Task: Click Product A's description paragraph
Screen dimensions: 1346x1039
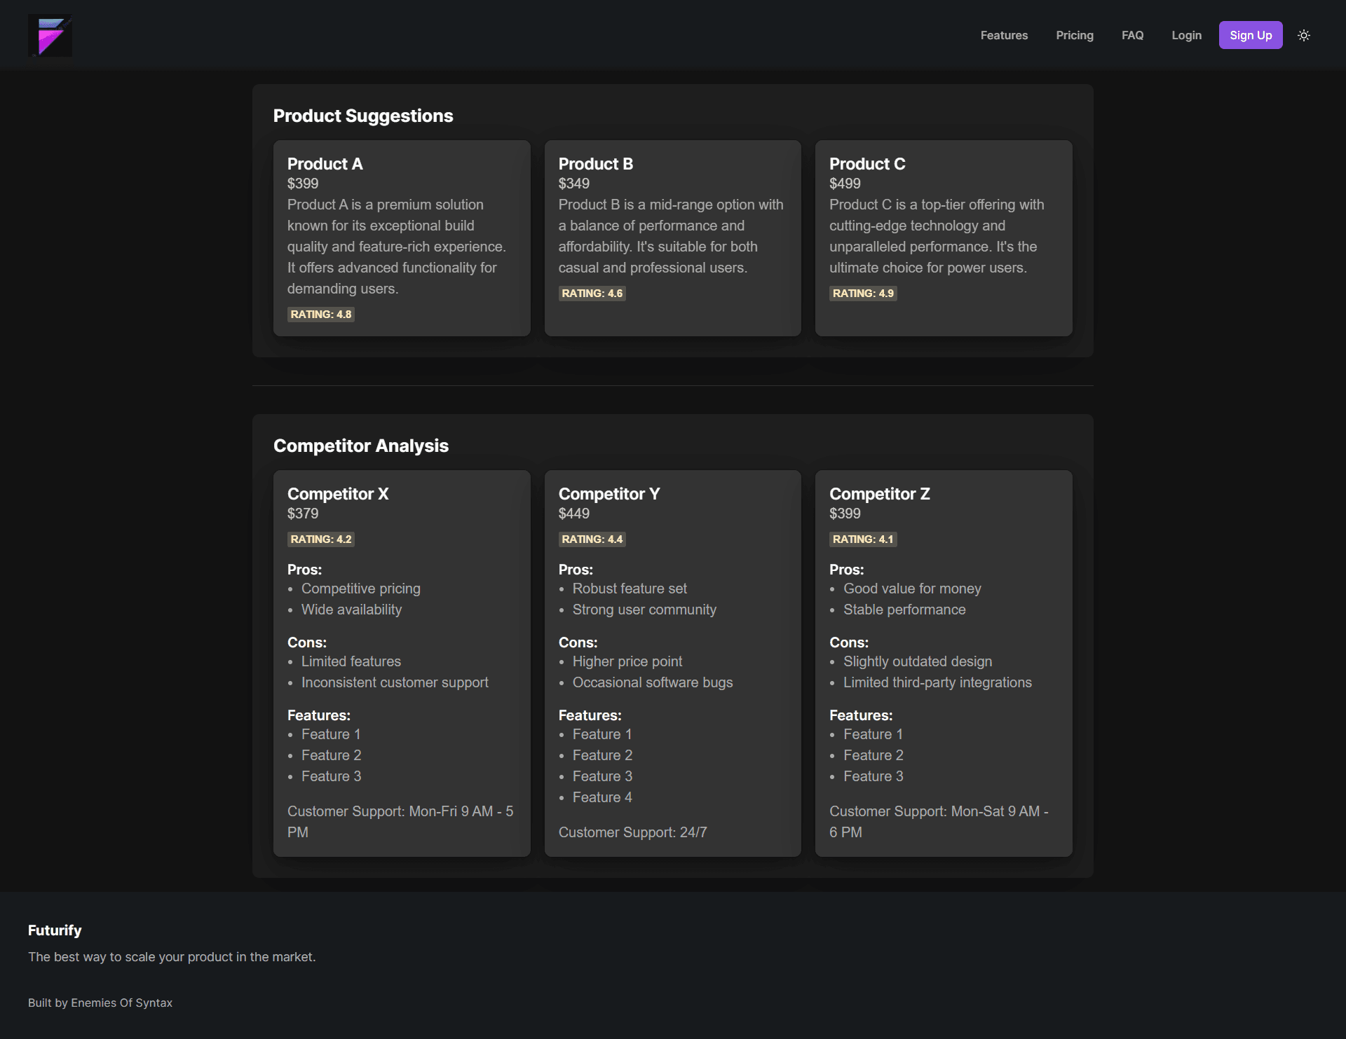Action: tap(401, 247)
